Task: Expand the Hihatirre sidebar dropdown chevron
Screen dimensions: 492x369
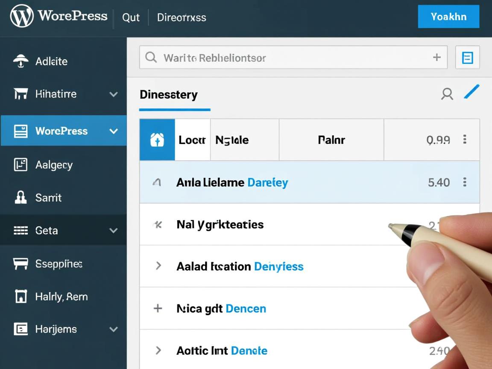Action: [x=114, y=94]
